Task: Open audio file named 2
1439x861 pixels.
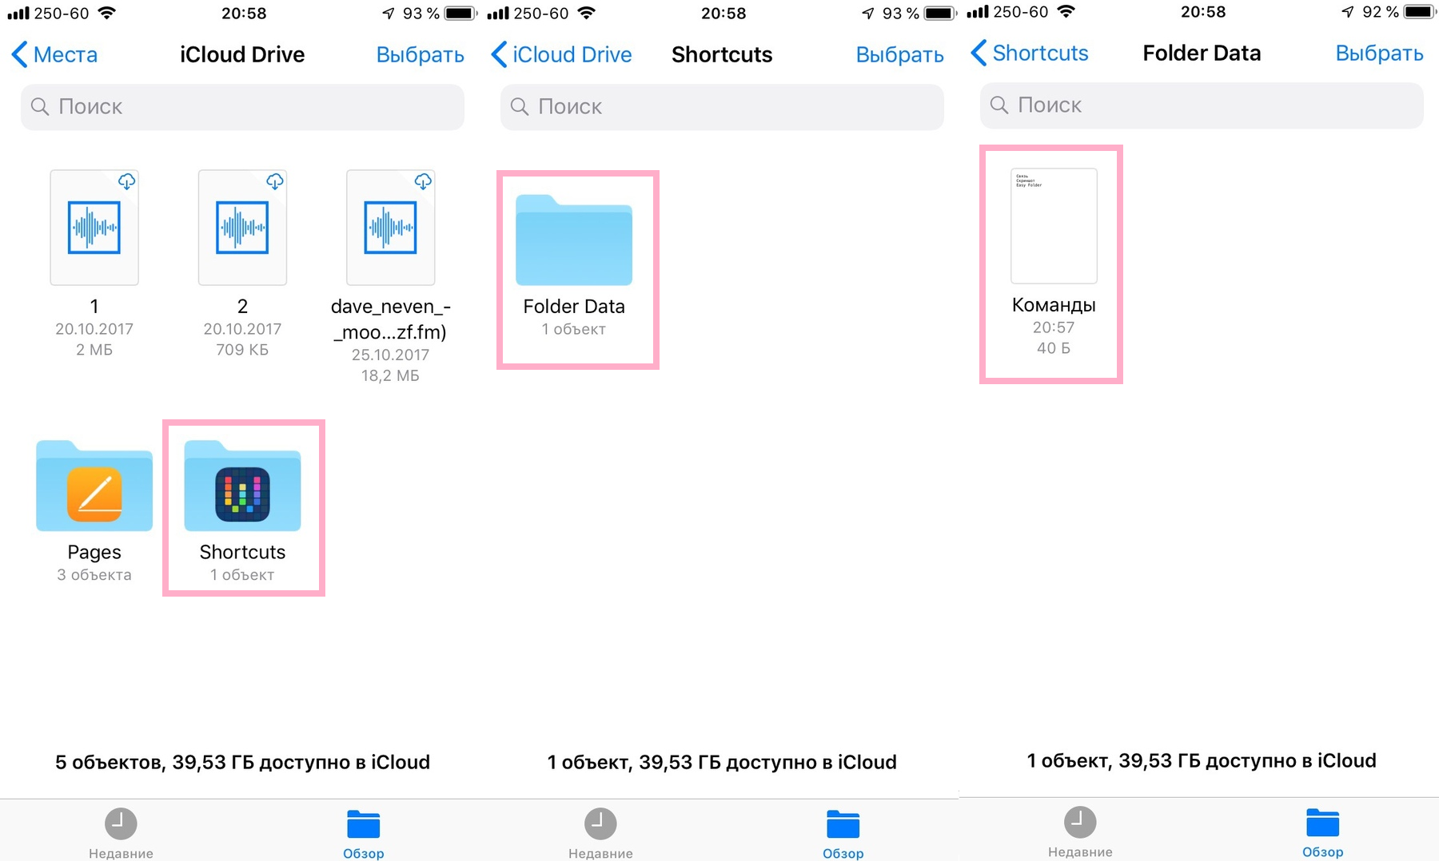Action: (242, 228)
